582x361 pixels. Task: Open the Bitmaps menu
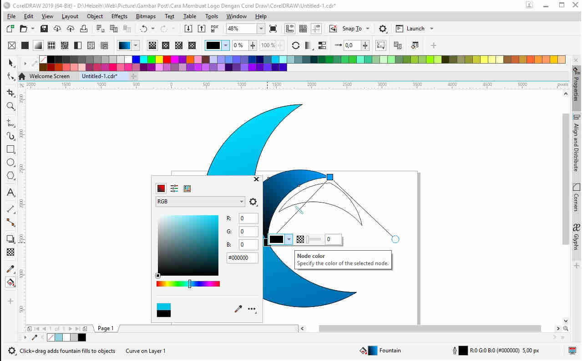click(x=146, y=16)
